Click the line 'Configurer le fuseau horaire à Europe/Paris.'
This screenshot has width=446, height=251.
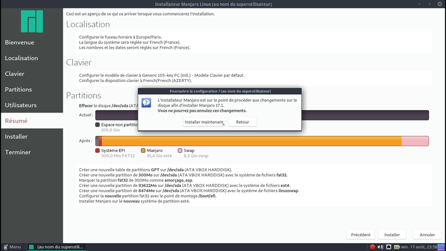click(120, 37)
